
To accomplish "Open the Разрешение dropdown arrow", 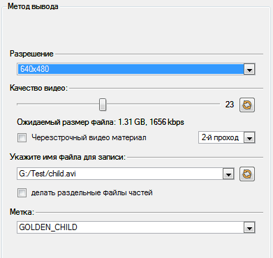I will [249, 69].
